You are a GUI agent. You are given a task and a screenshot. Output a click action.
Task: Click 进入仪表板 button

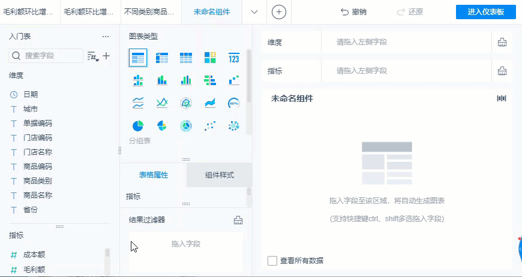486,12
